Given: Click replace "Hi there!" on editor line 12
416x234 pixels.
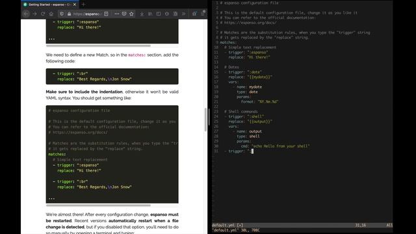Looking at the screenshot, I should (249, 57).
